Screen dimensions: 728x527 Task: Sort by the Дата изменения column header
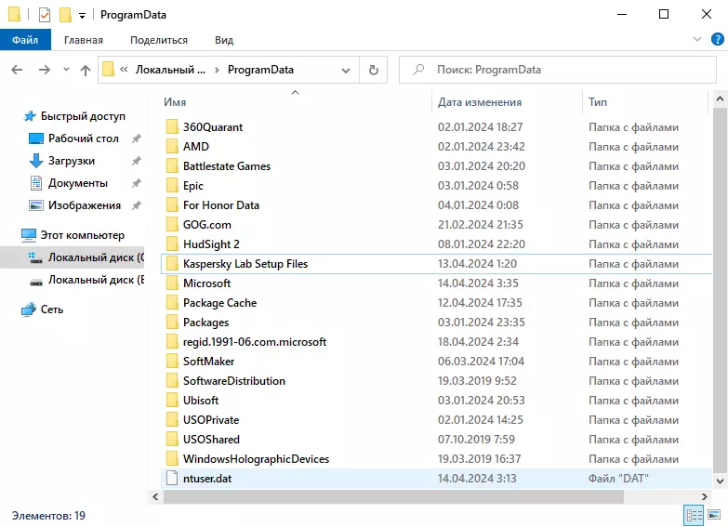(x=480, y=102)
